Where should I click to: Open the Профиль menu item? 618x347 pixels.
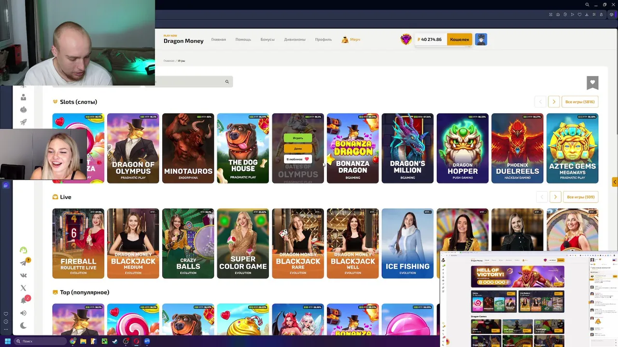[323, 40]
